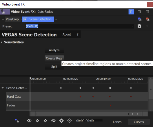Create a new keyframe

(x=61, y=121)
